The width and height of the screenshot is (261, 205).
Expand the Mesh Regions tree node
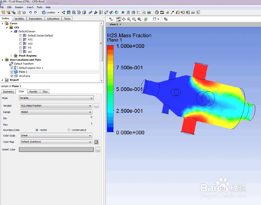(x=11, y=56)
